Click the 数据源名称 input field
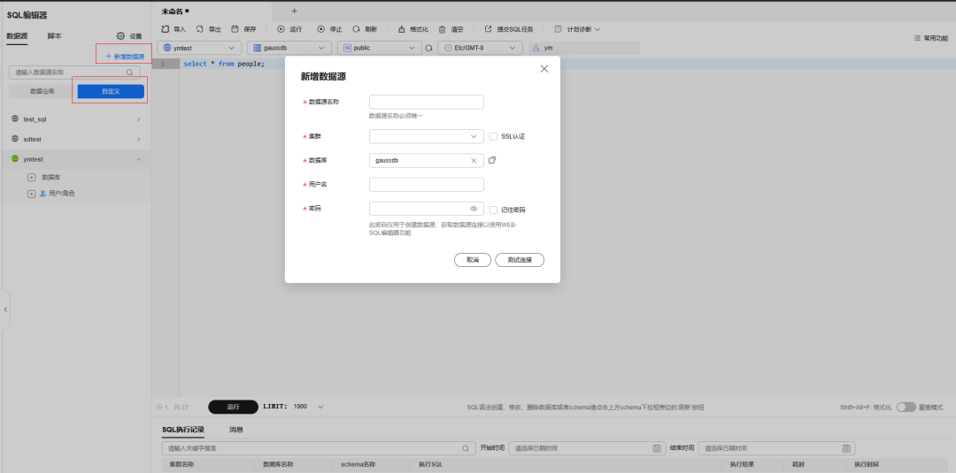 [426, 102]
